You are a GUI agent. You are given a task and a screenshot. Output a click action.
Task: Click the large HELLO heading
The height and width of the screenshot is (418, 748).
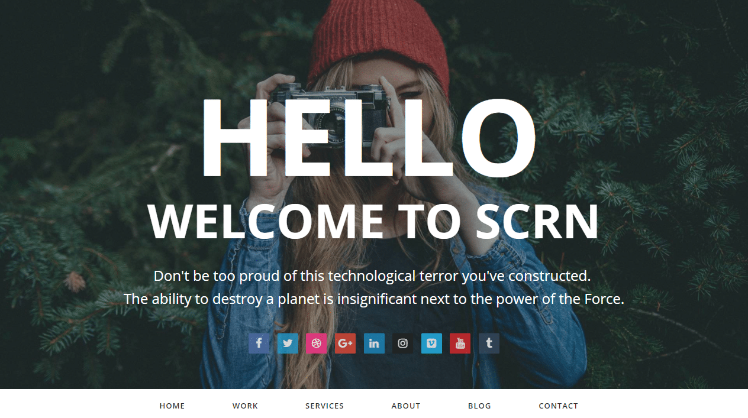[368, 138]
